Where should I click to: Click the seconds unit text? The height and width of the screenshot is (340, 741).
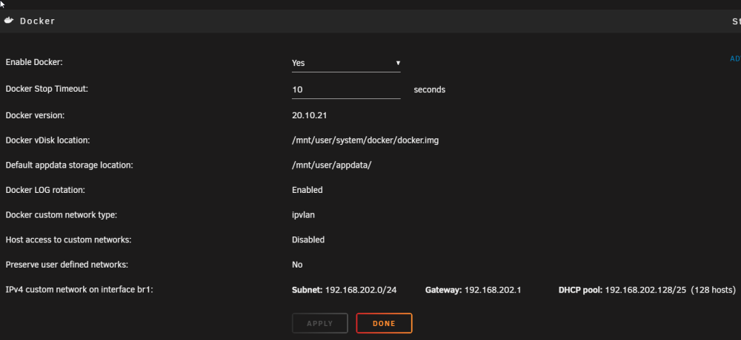tap(430, 89)
